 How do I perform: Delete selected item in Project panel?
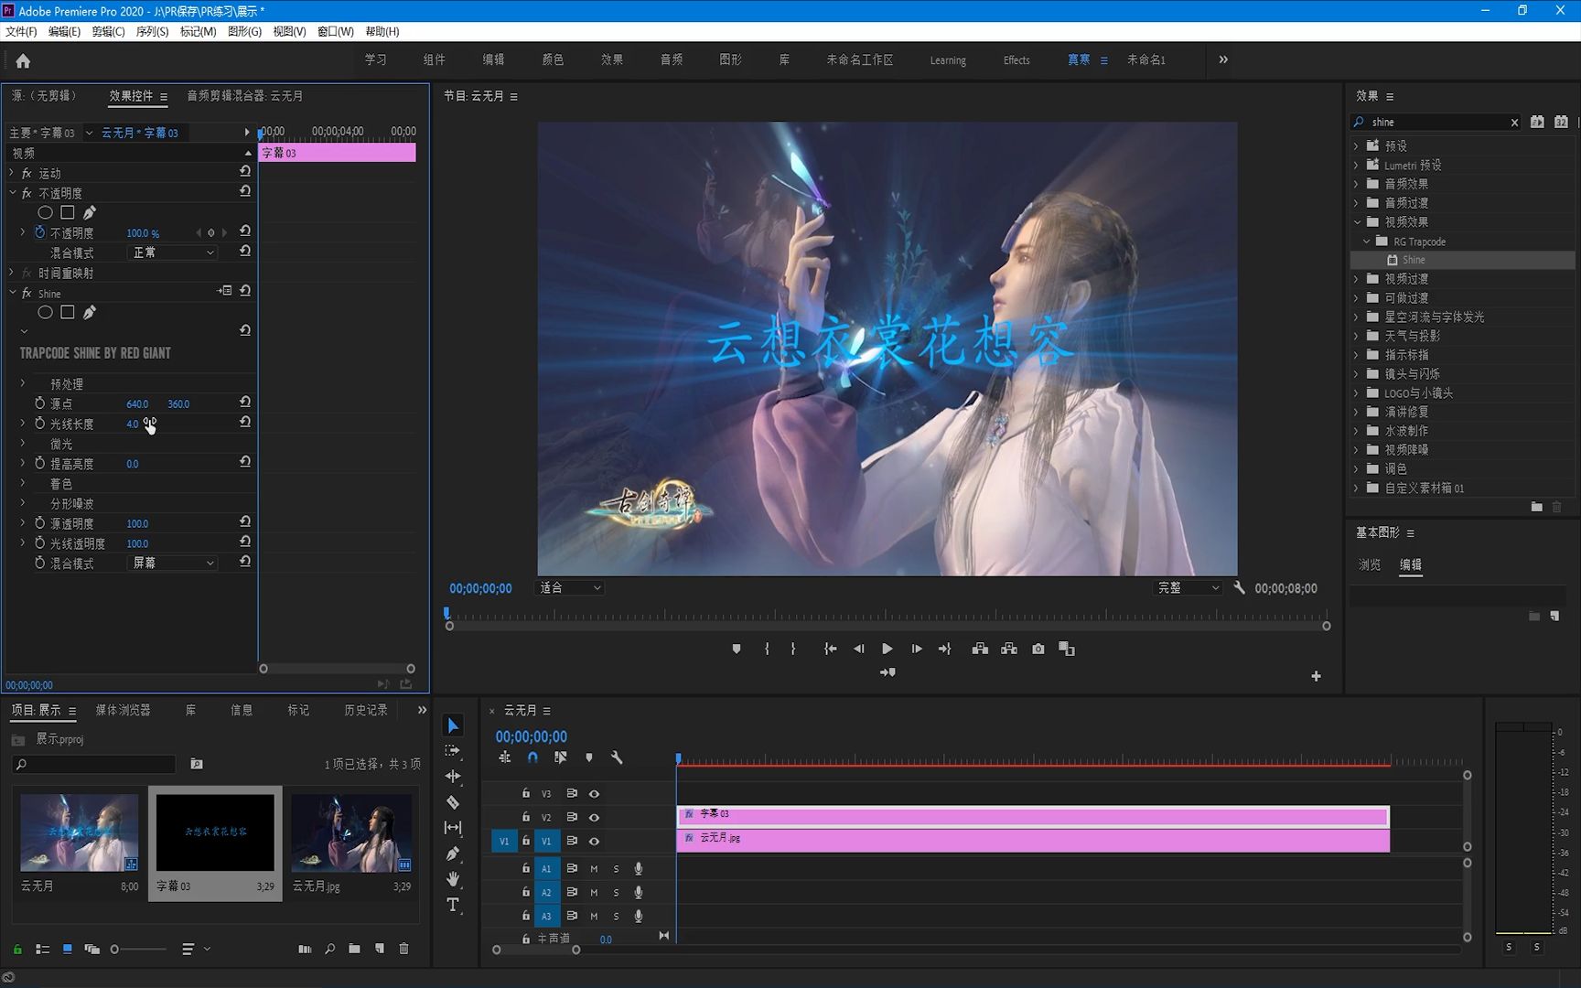(403, 949)
